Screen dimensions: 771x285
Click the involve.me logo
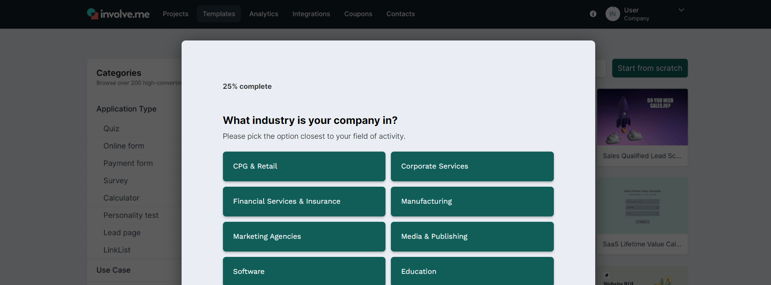[x=118, y=14]
